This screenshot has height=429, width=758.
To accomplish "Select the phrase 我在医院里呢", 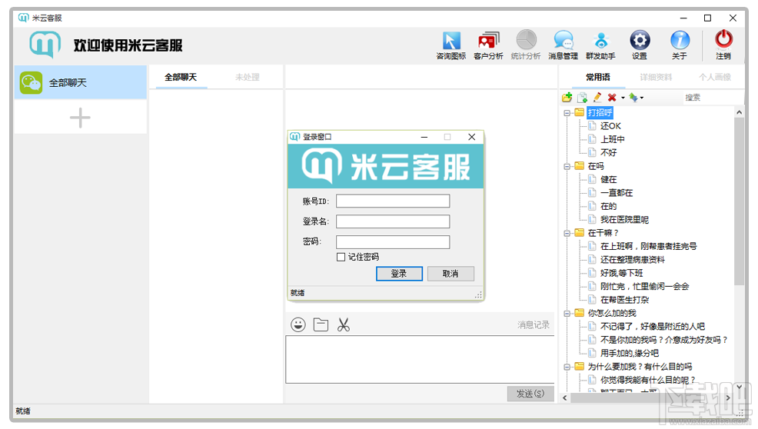I will click(x=624, y=220).
